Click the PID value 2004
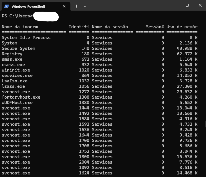 tap(84, 162)
